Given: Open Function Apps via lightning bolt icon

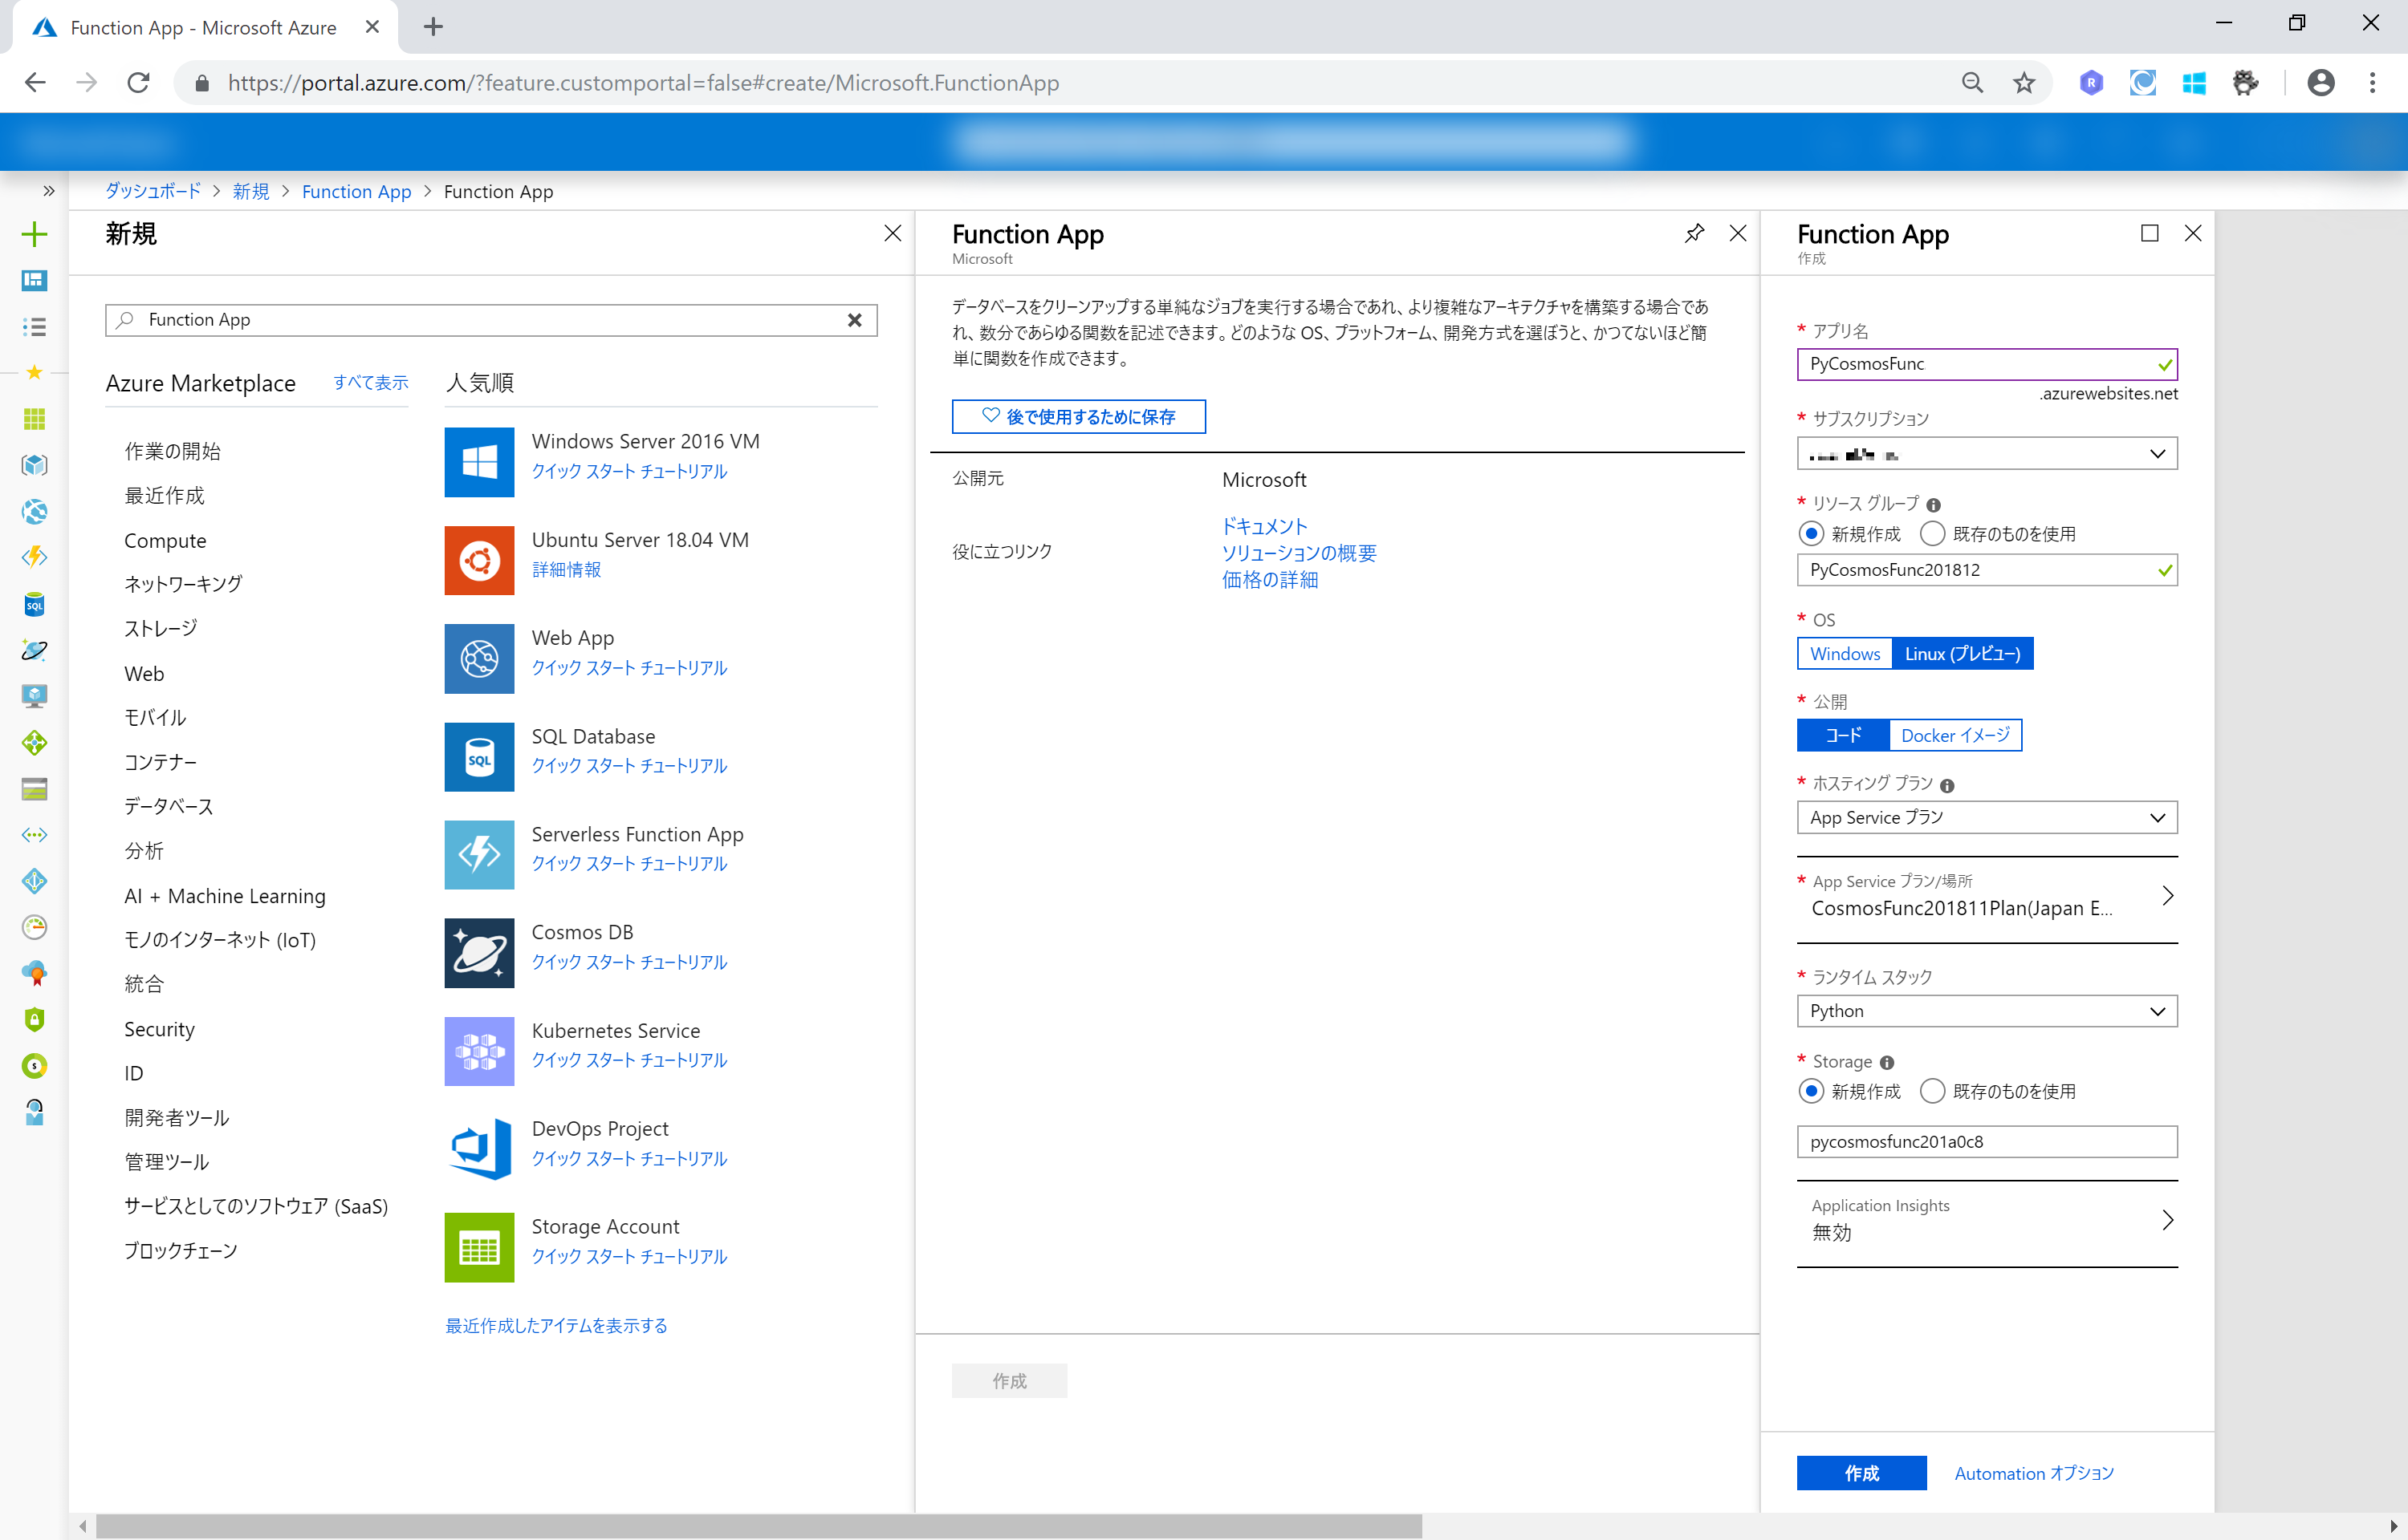Looking at the screenshot, I should point(34,557).
